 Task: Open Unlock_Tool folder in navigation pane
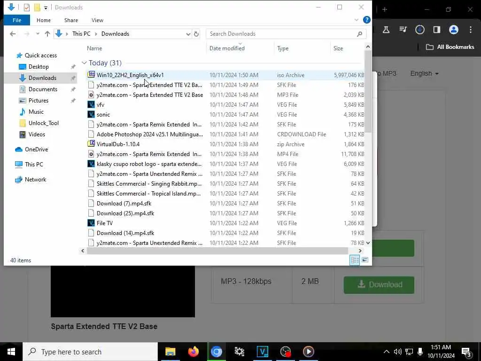click(x=44, y=123)
